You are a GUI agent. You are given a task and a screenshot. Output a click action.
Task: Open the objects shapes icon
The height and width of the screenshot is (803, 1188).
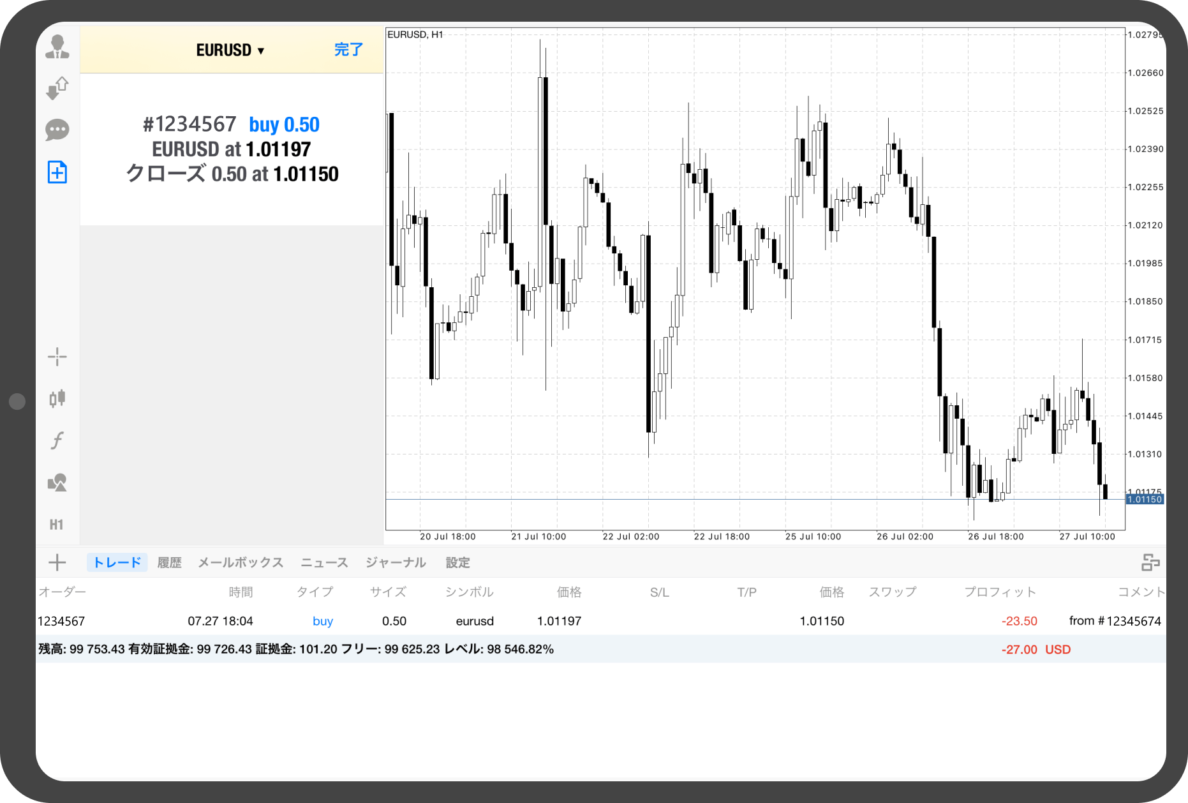(x=57, y=483)
